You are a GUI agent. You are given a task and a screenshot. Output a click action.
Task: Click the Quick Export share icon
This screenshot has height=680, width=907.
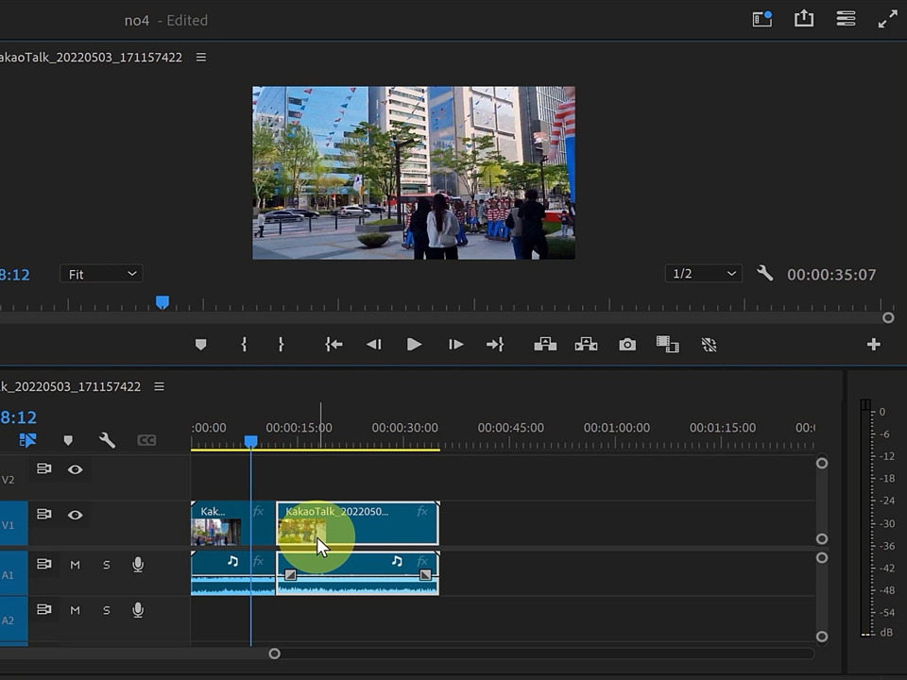pos(803,19)
